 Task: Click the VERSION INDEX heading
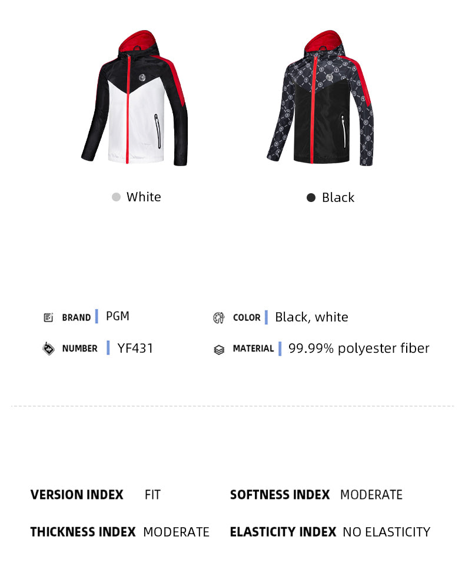click(77, 495)
